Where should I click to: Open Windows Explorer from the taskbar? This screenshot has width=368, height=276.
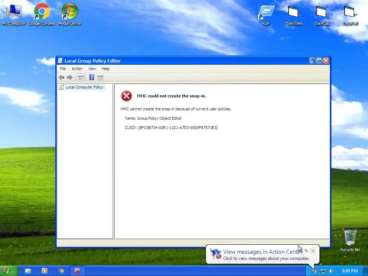point(28,271)
